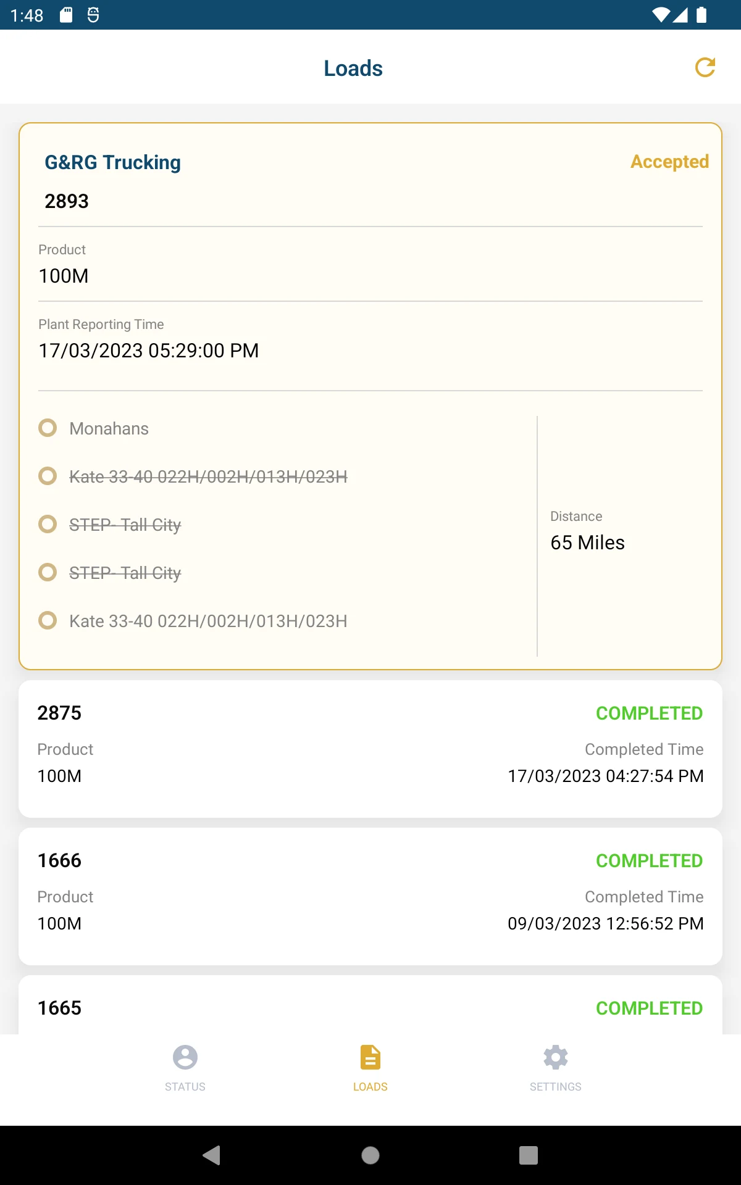Tap the SD card status bar icon
The height and width of the screenshot is (1185, 741).
66,15
